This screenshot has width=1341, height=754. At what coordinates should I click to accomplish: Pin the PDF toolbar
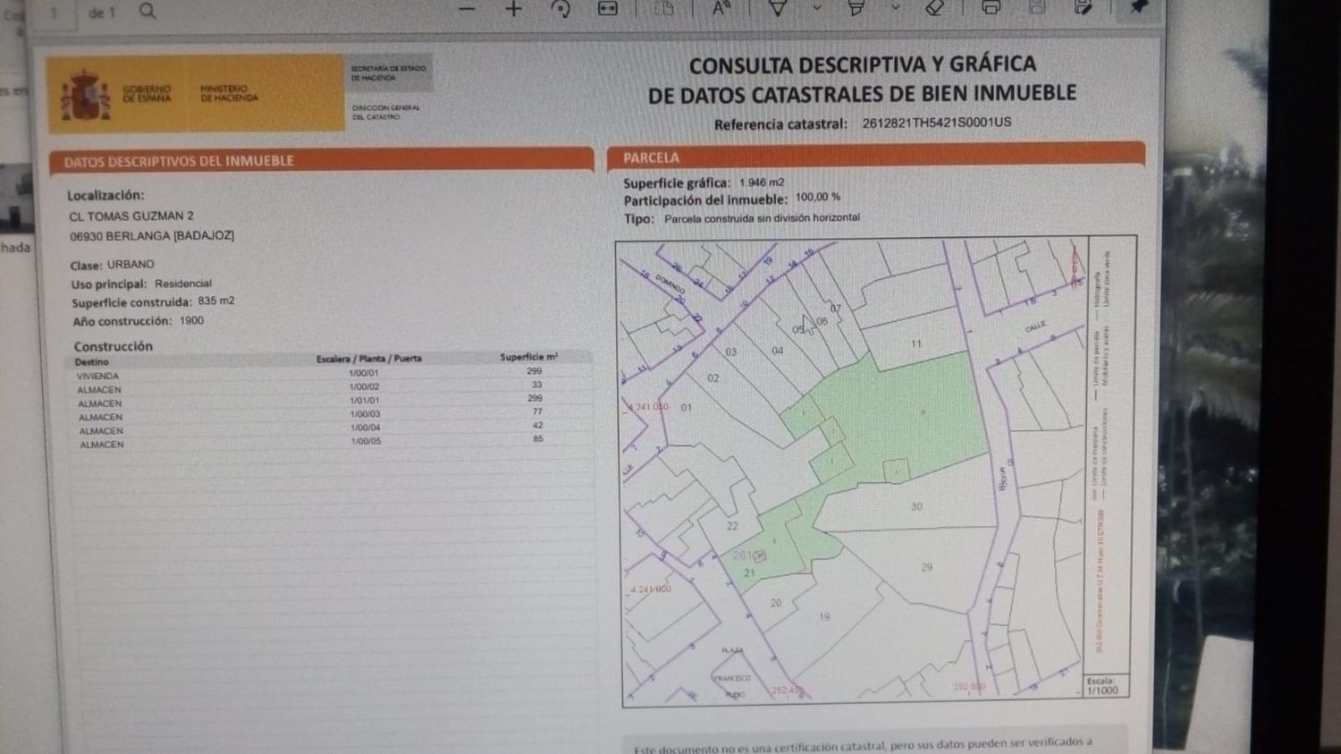(x=1138, y=8)
